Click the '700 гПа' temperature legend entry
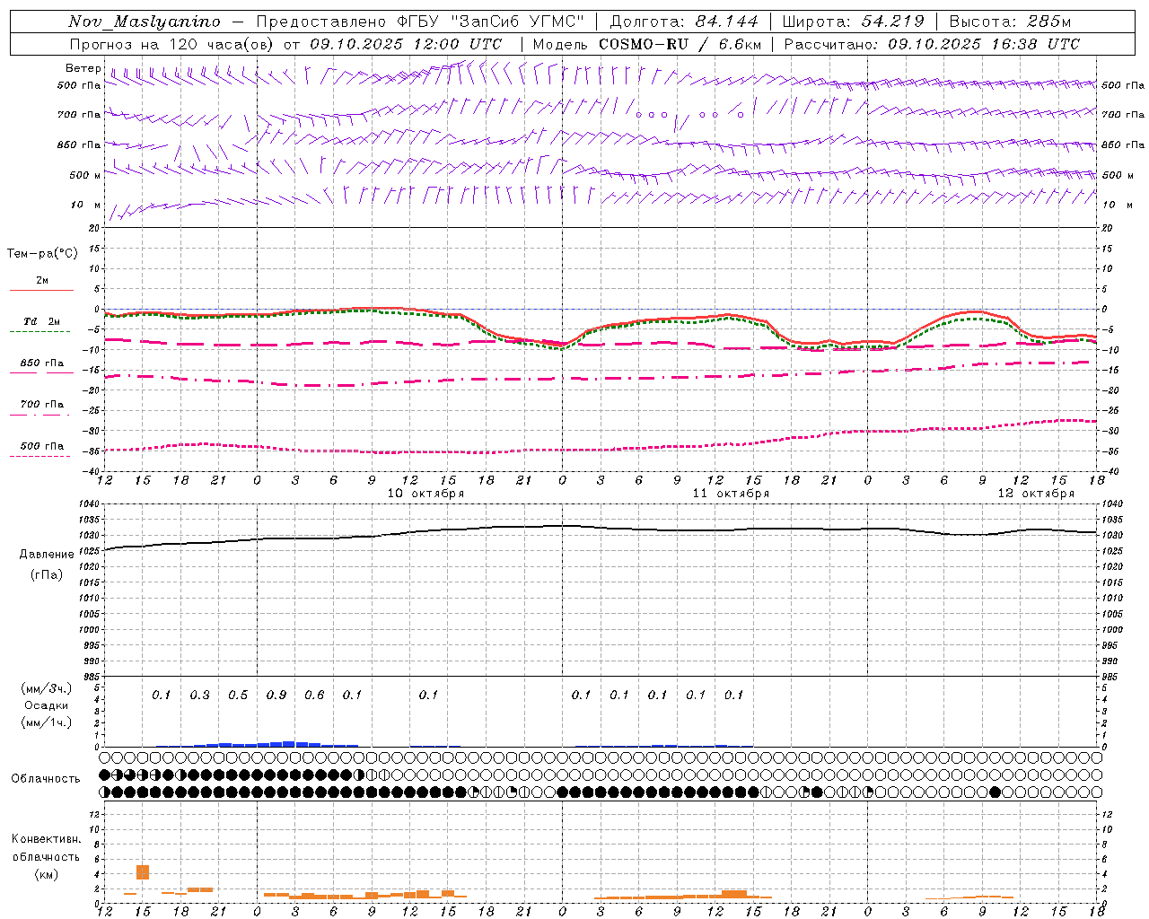Screen dimensions: 1149x919 [x=41, y=405]
